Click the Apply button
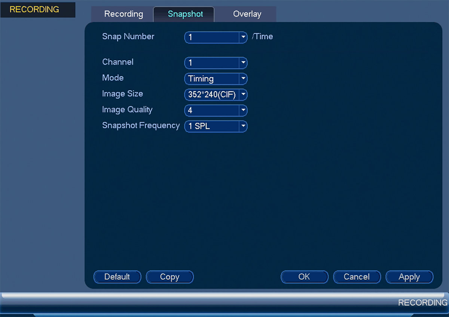The image size is (449, 317). click(409, 277)
